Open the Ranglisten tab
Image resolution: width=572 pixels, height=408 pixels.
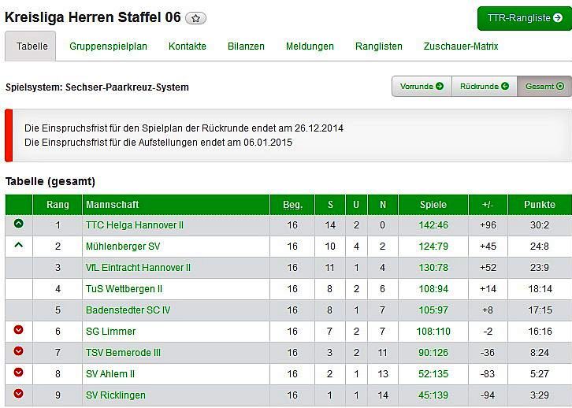pos(379,46)
